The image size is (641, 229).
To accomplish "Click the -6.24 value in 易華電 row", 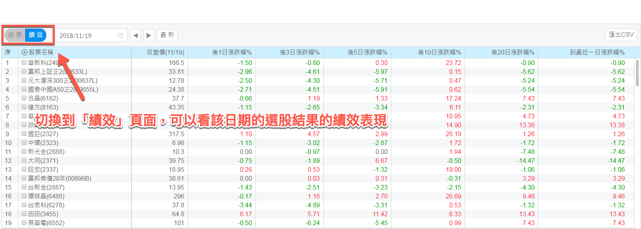I will click(x=313, y=223).
